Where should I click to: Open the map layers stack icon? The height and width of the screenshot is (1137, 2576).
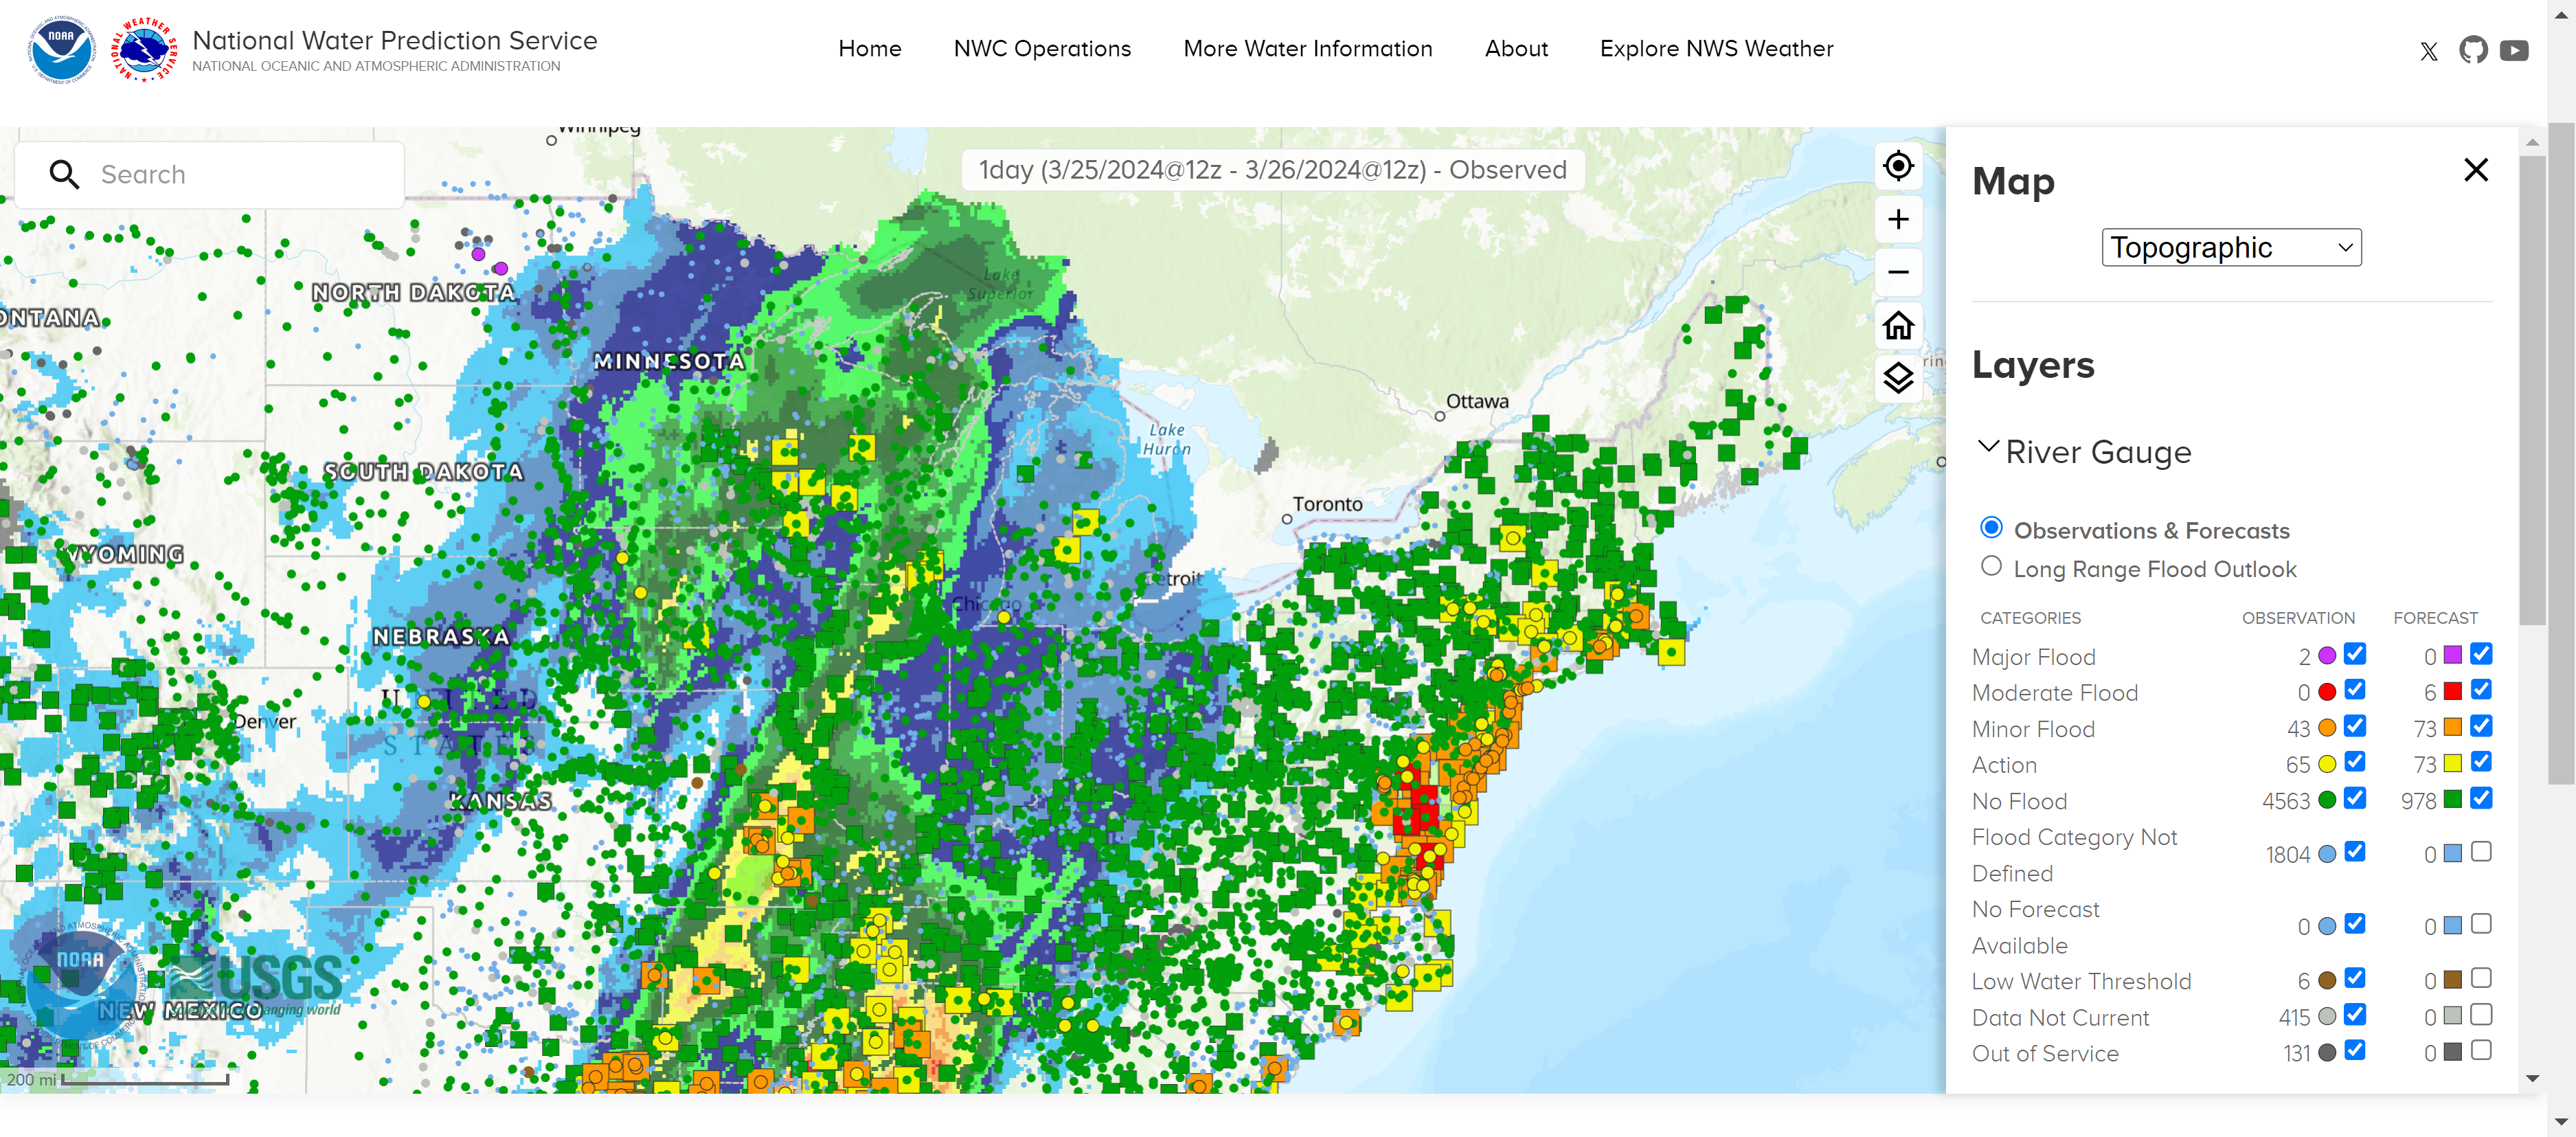[1897, 378]
